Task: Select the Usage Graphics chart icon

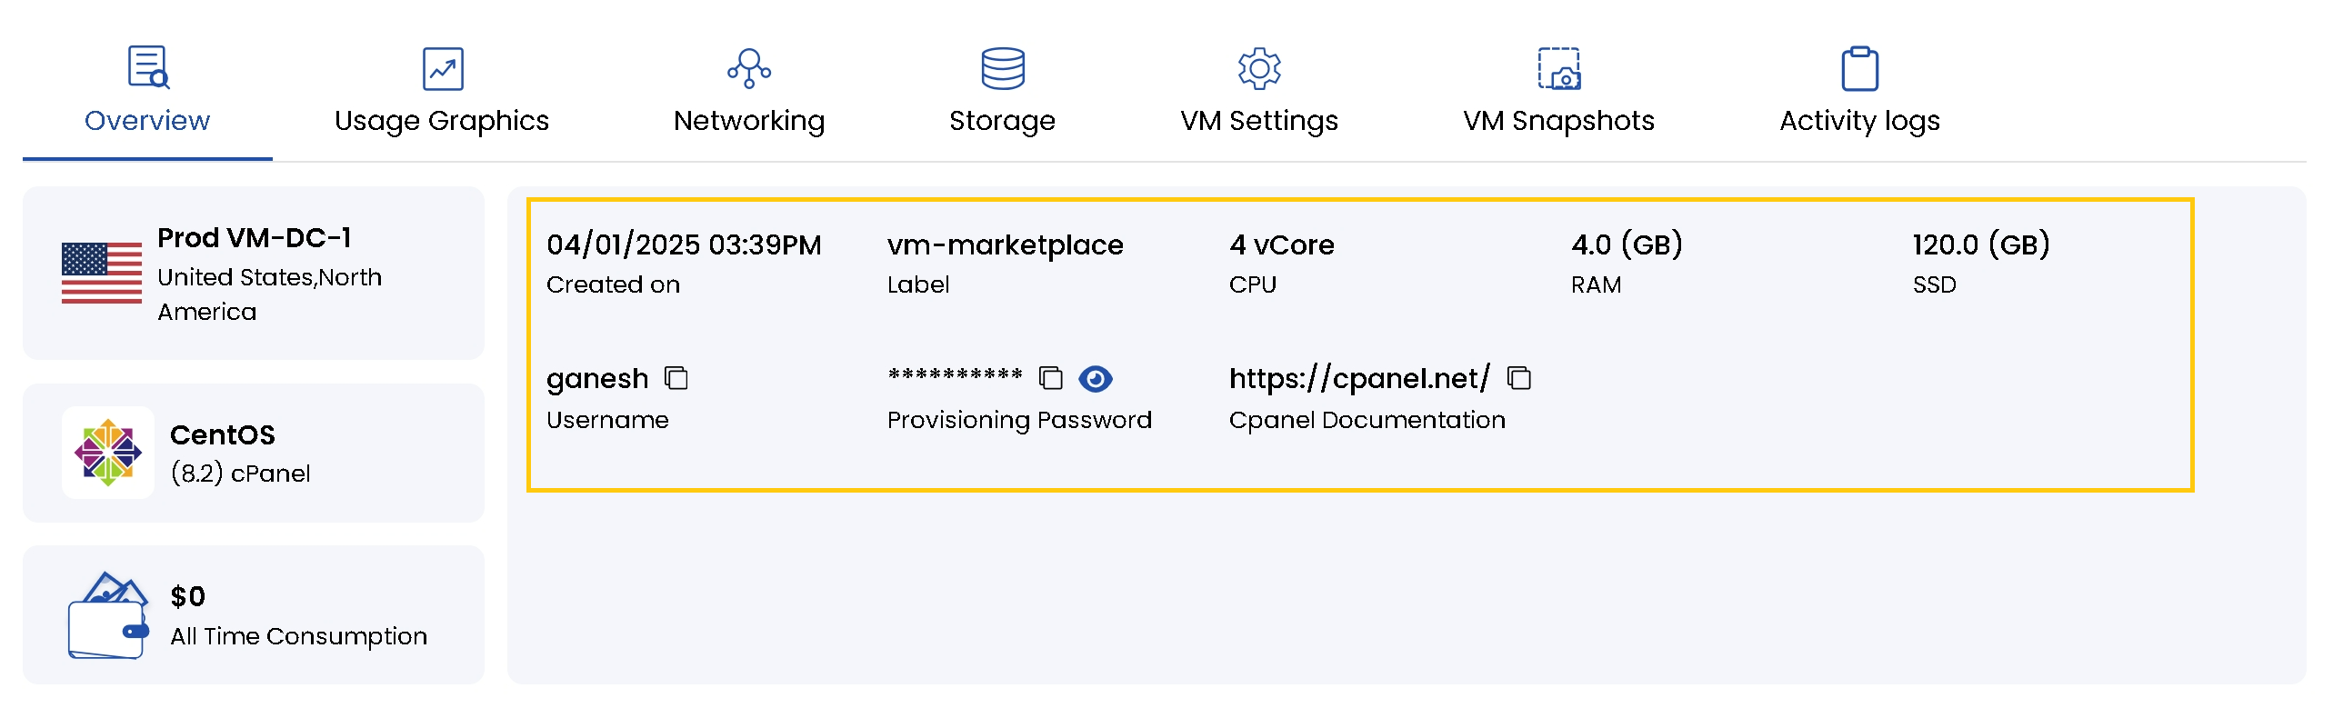Action: click(x=443, y=66)
